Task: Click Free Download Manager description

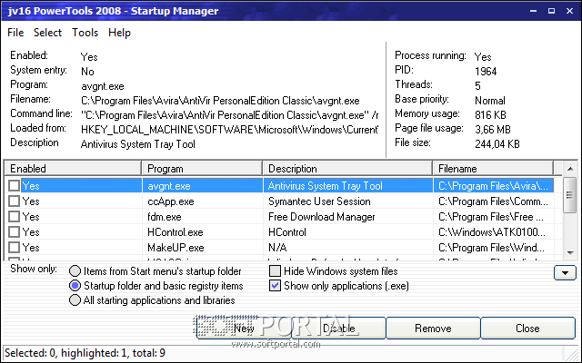Action: click(321, 216)
